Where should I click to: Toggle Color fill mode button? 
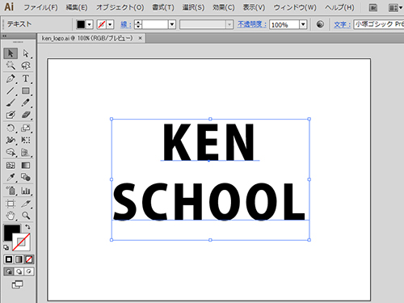point(9,259)
